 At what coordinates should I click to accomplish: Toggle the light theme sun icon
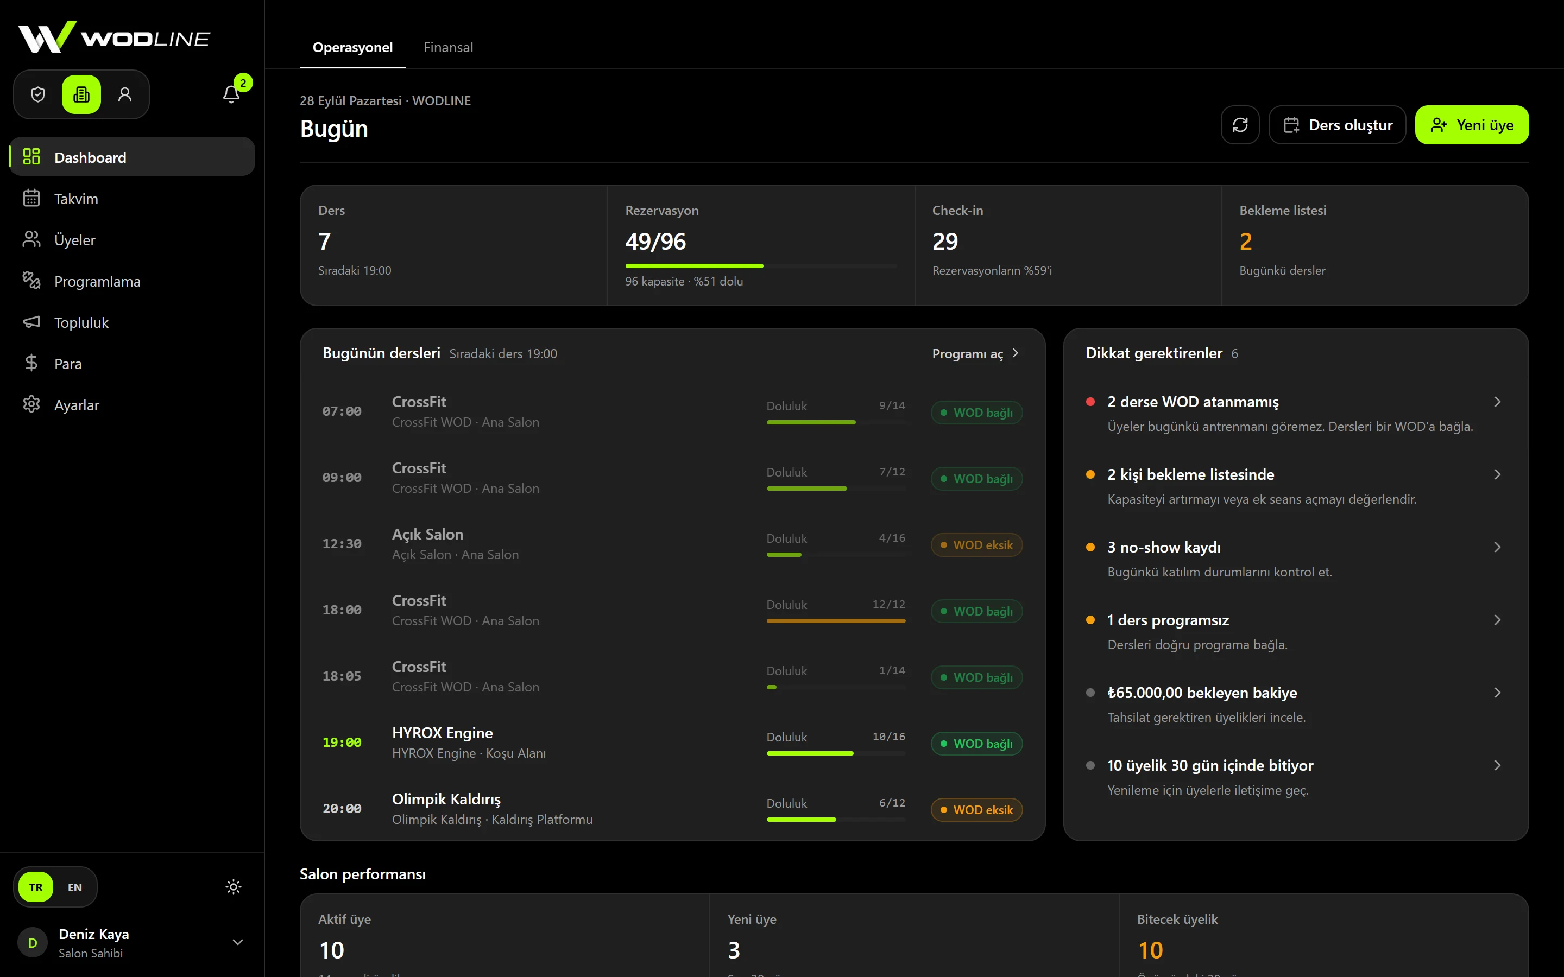[x=234, y=887]
